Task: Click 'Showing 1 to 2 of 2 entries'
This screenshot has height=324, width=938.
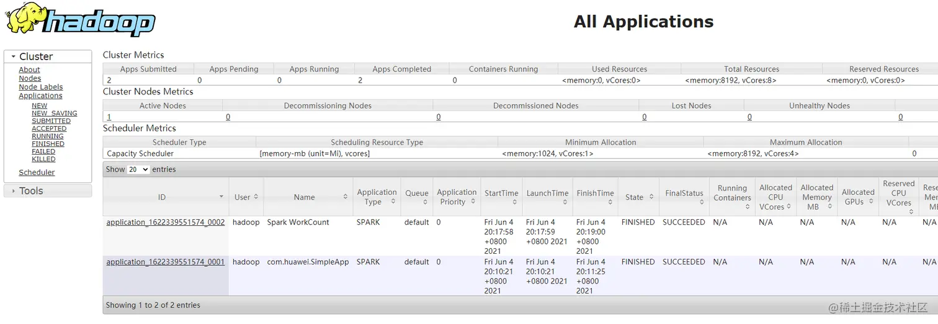Action: 153,305
